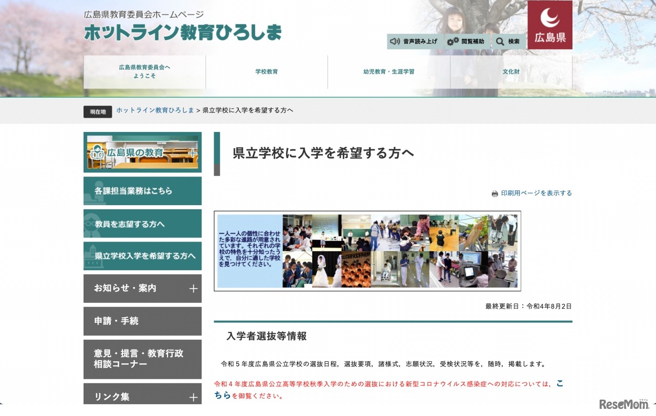Click the 閲覧補助 button
This screenshot has height=416, width=656.
pos(467,41)
